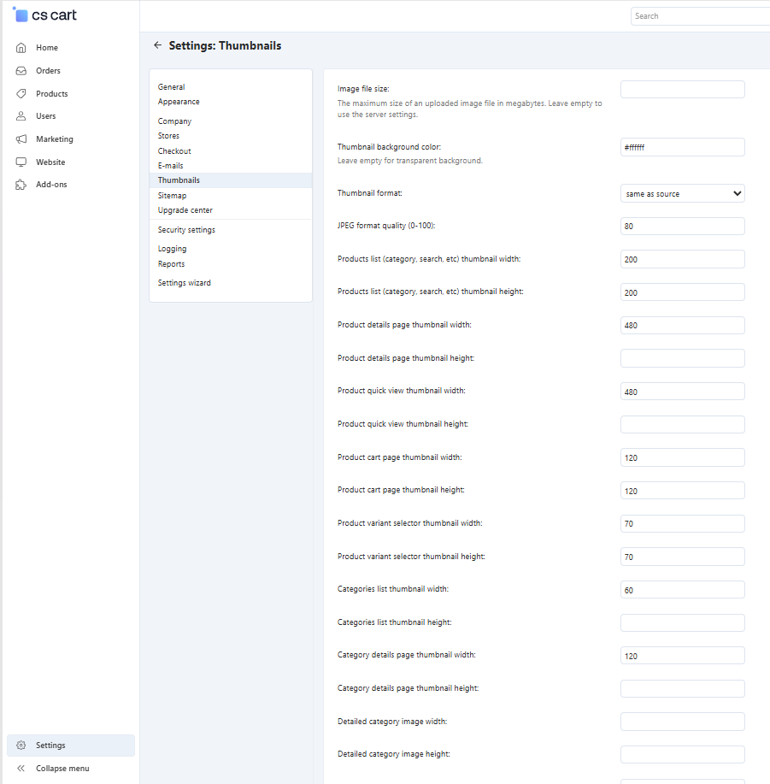The width and height of the screenshot is (770, 784).
Task: Go to Users in main menu
Action: click(x=46, y=116)
